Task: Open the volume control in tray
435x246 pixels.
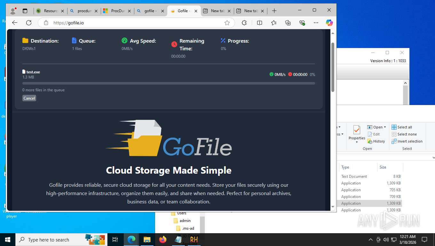Action: (386, 240)
